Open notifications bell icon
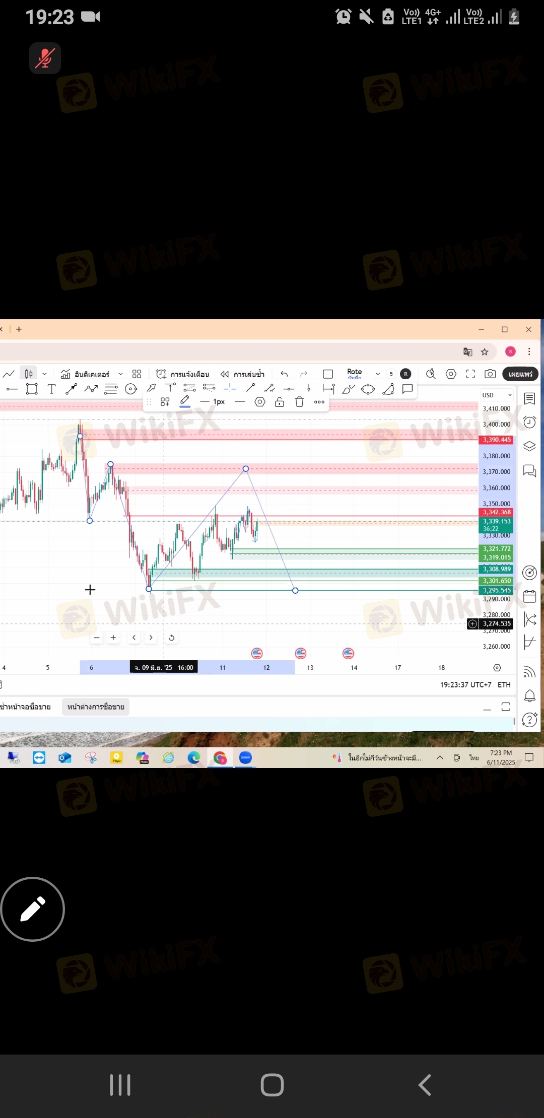Viewport: 544px width, 1118px height. click(x=529, y=695)
